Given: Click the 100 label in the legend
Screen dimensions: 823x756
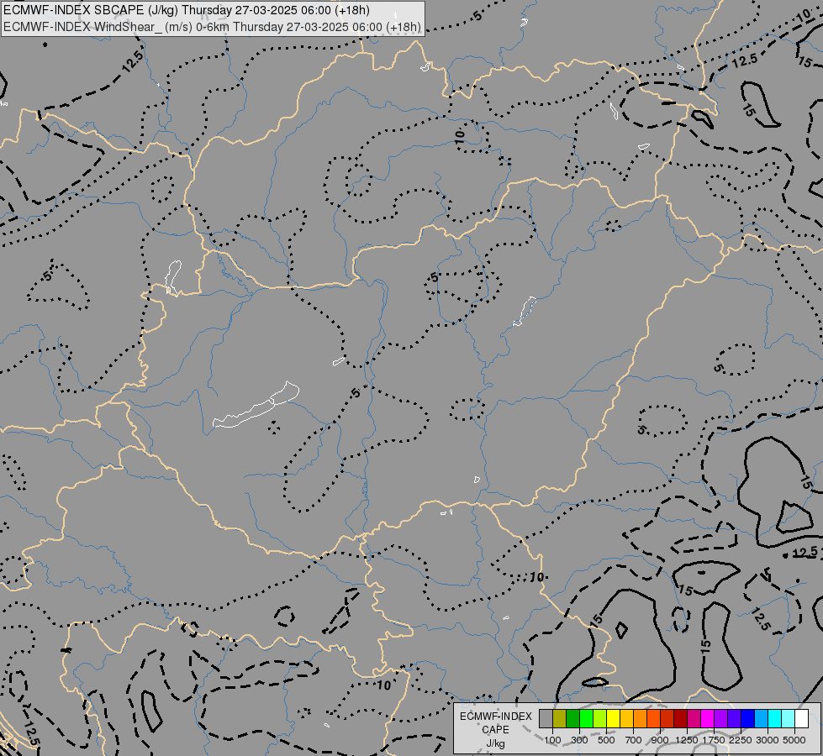Looking at the screenshot, I should pyautogui.click(x=552, y=740).
